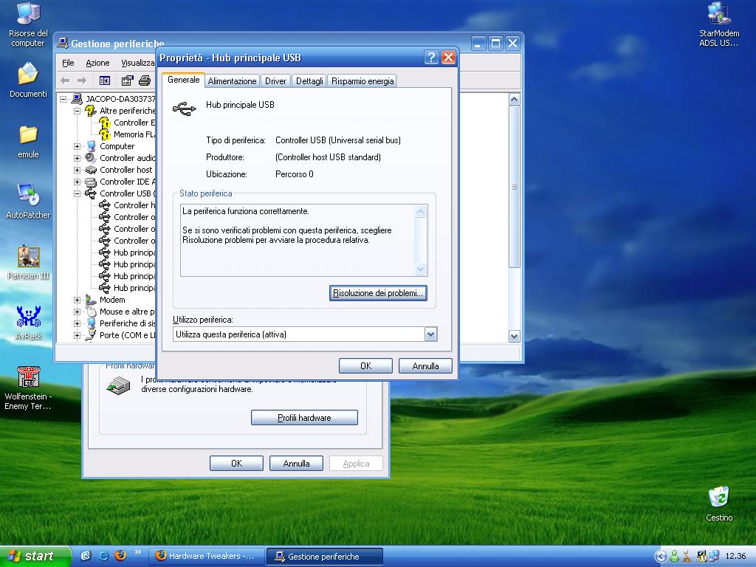756x567 pixels.
Task: Select the StarModem ADSL USB desktop icon
Action: click(x=718, y=15)
